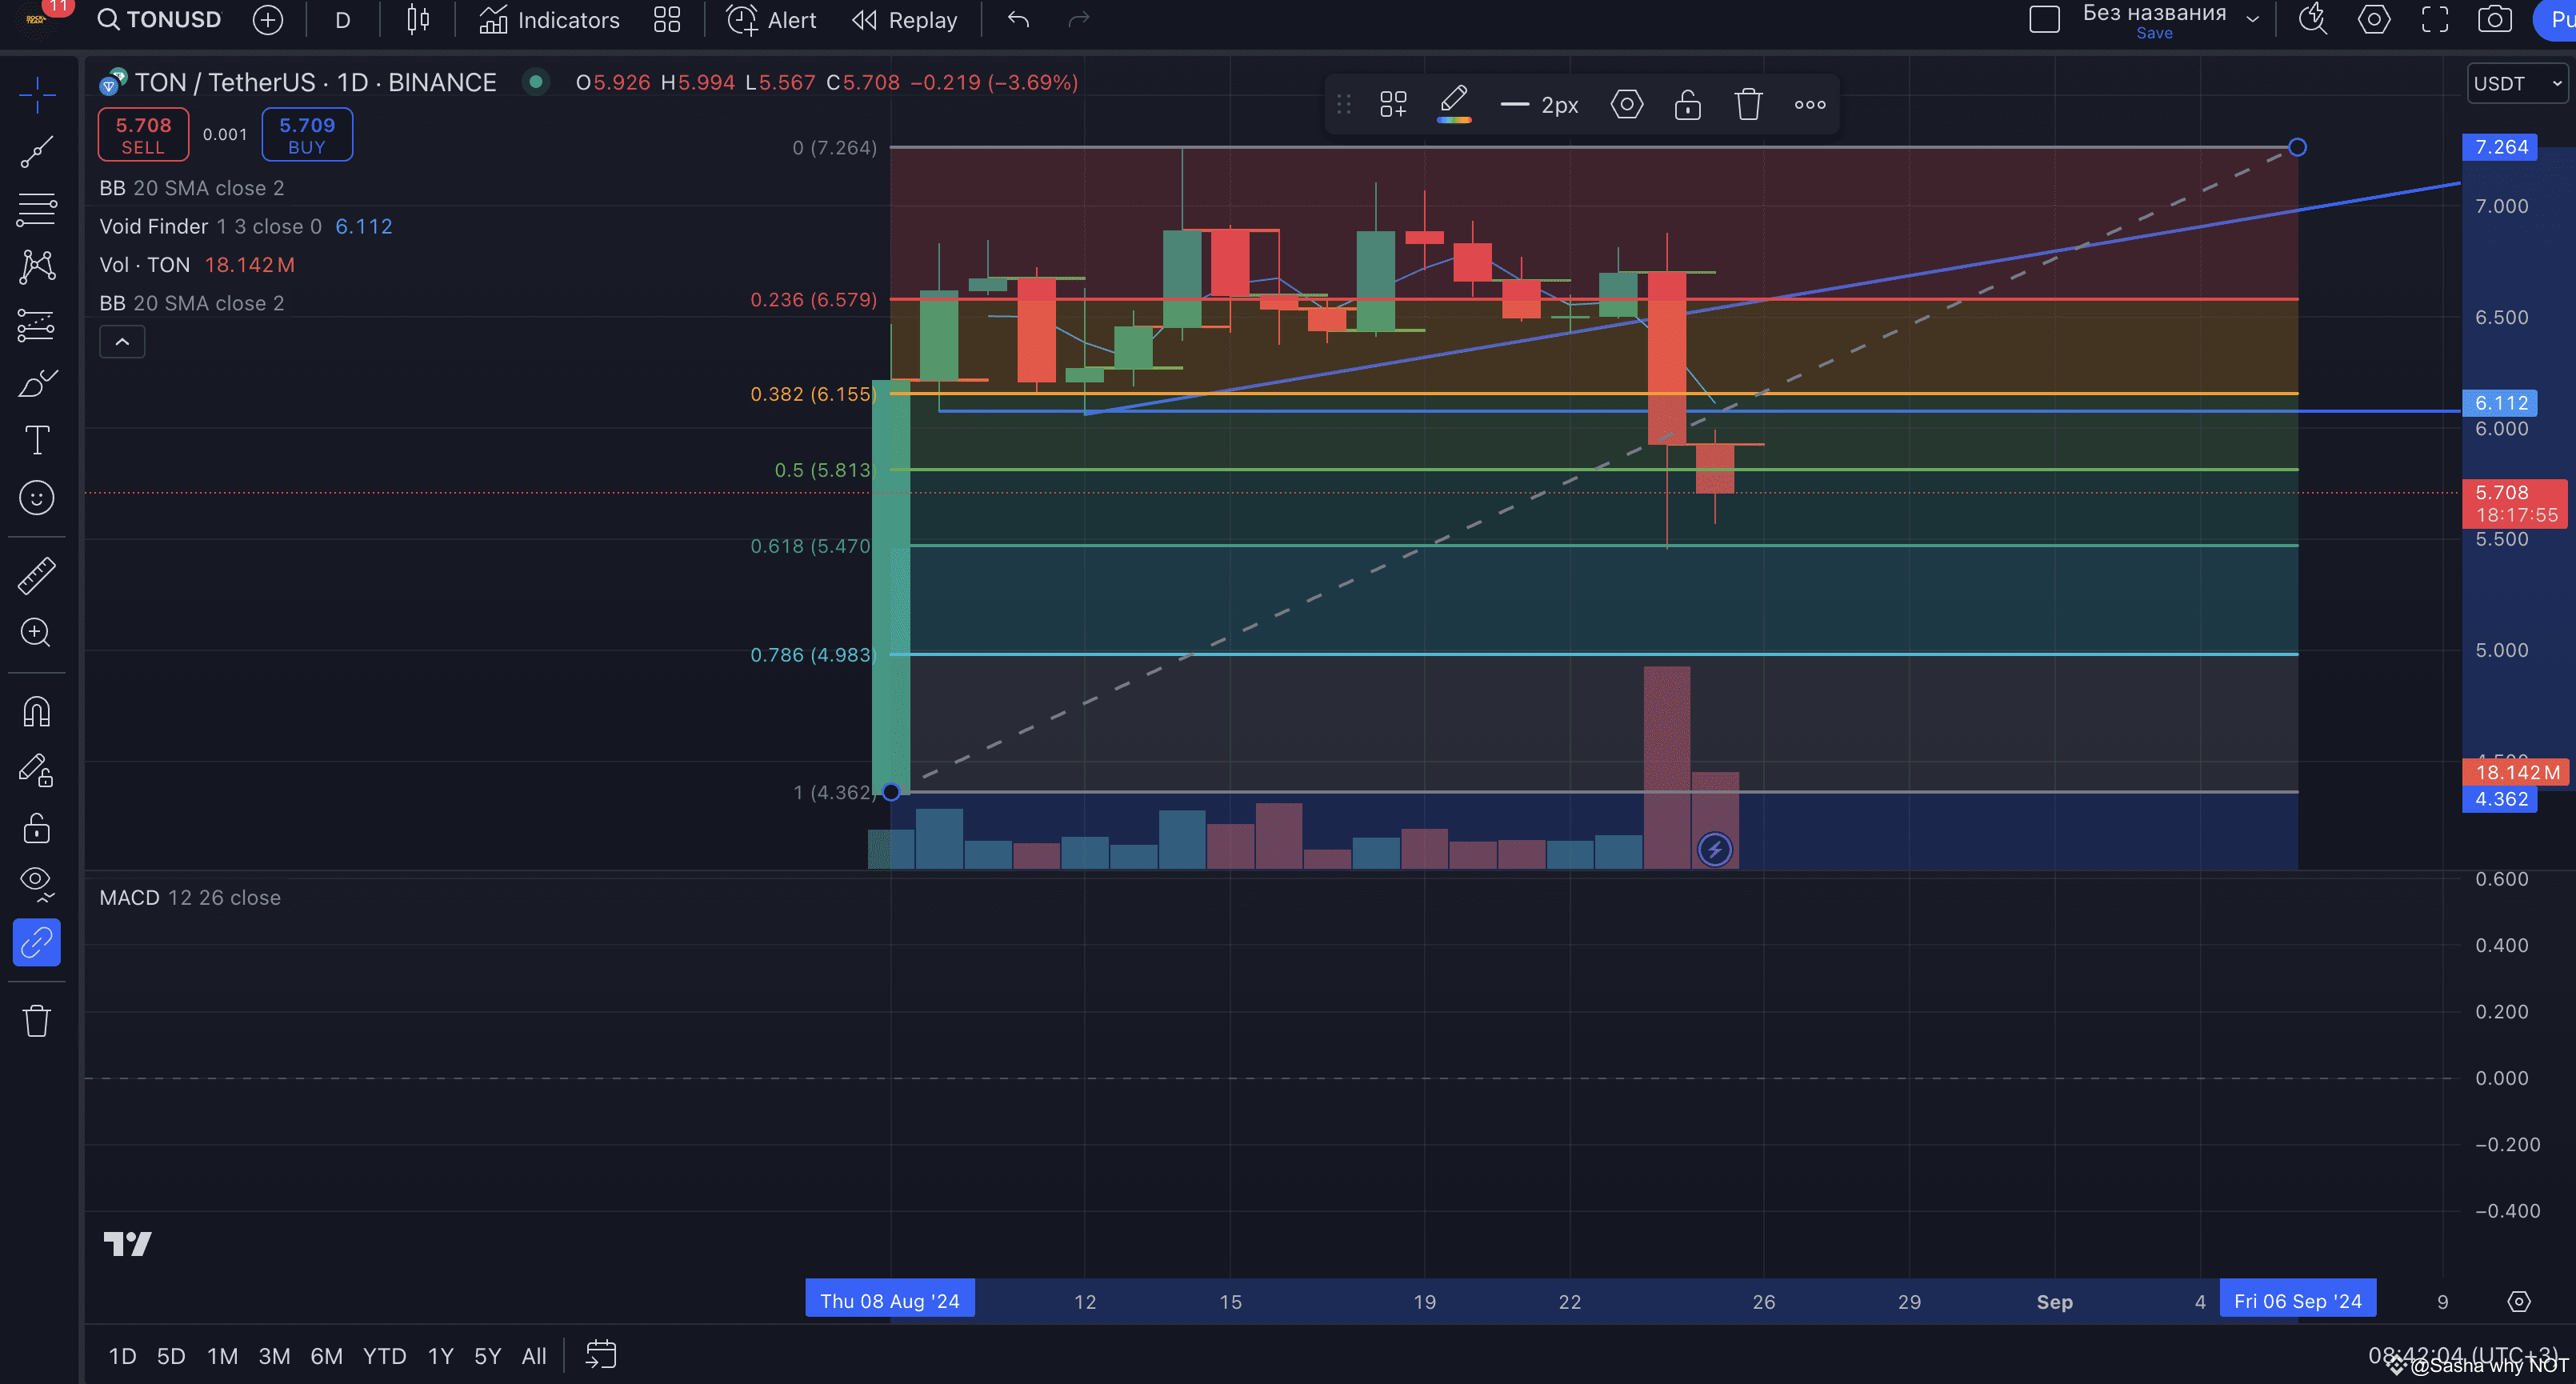Open the USDT currency dropdown

pyautogui.click(x=2515, y=84)
